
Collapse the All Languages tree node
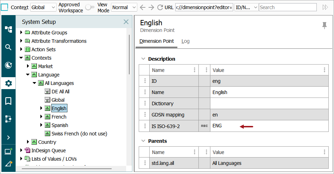pos(34,83)
